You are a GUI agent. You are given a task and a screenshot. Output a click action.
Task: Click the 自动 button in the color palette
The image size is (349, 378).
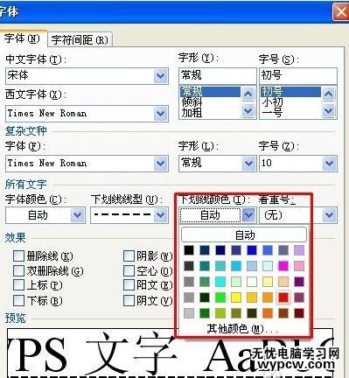[x=244, y=234]
